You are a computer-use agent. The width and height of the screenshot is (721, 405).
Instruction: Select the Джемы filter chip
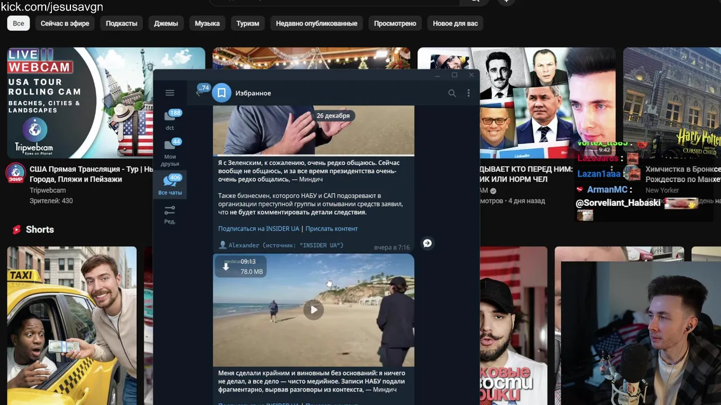coord(166,24)
